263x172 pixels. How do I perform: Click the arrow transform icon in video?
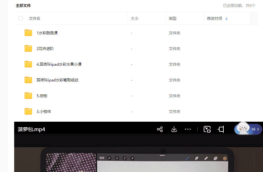[x=132, y=158]
